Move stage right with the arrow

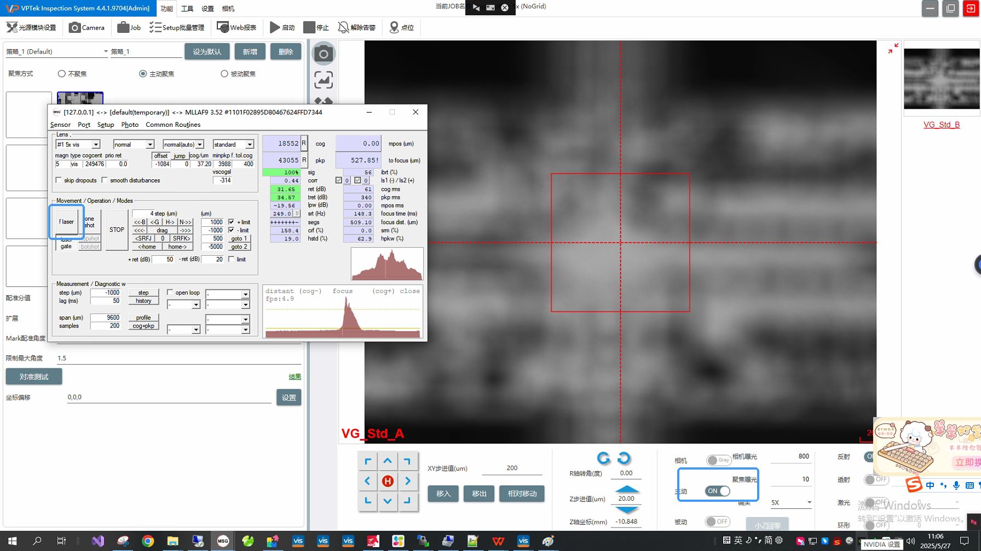pos(407,481)
